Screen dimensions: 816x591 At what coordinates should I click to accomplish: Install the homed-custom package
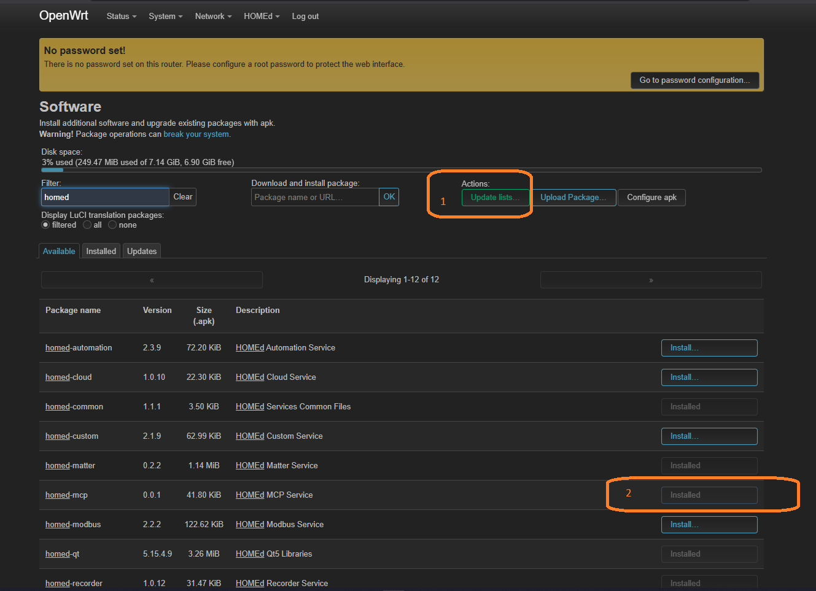click(709, 436)
